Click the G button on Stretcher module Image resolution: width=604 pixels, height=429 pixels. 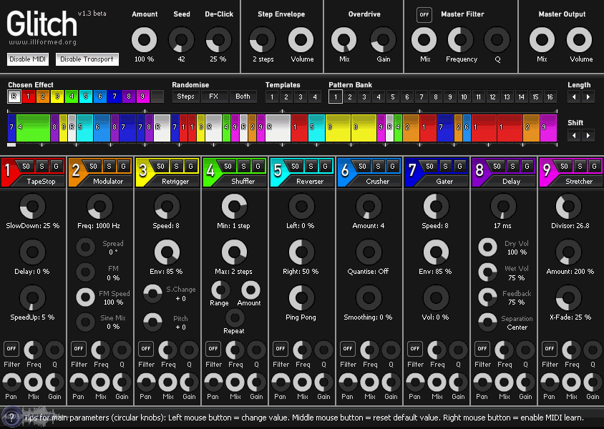594,167
